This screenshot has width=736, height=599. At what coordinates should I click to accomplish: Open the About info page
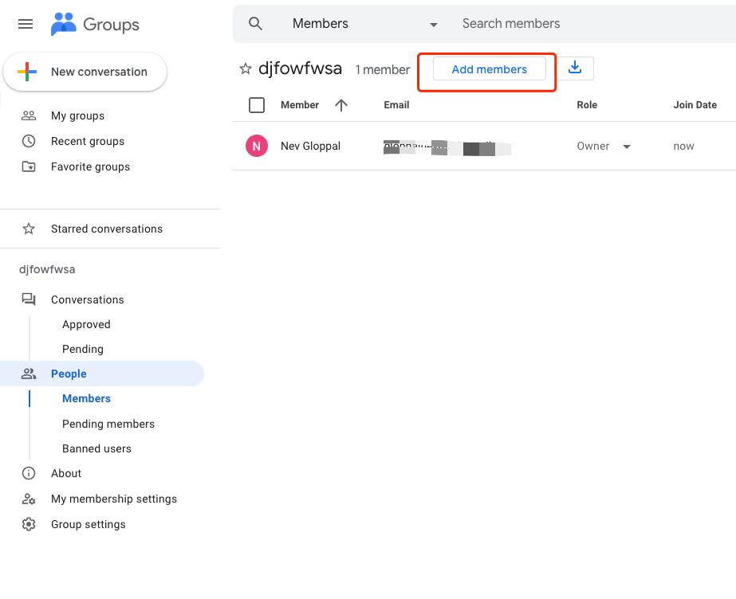tap(65, 473)
